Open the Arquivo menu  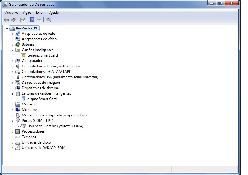[12, 12]
